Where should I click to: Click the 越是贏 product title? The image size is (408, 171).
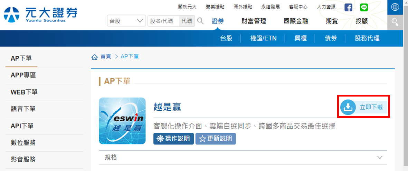tap(167, 107)
